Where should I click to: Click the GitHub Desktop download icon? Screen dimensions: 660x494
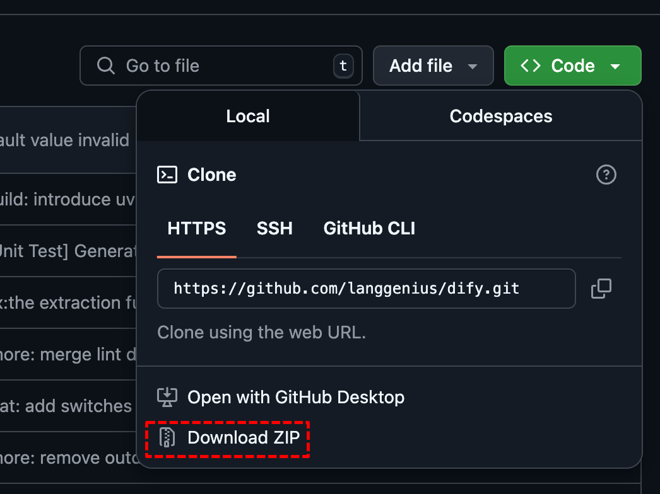coord(167,398)
